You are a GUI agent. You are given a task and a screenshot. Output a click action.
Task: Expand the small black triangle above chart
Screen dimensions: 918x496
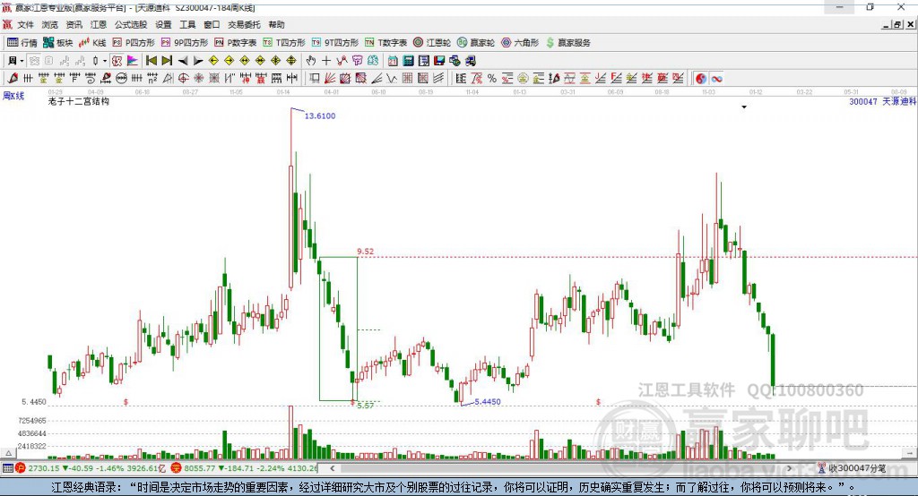[744, 107]
